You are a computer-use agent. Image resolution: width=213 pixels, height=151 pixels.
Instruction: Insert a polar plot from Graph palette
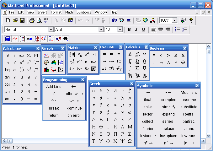46,62
